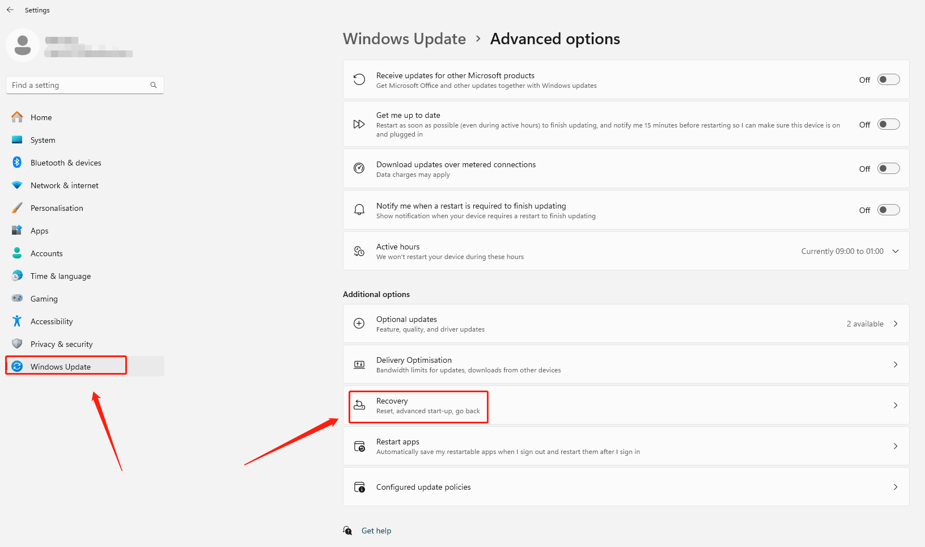Enable Receive updates for other Microsoft products
The height and width of the screenshot is (547, 925).
coord(888,80)
